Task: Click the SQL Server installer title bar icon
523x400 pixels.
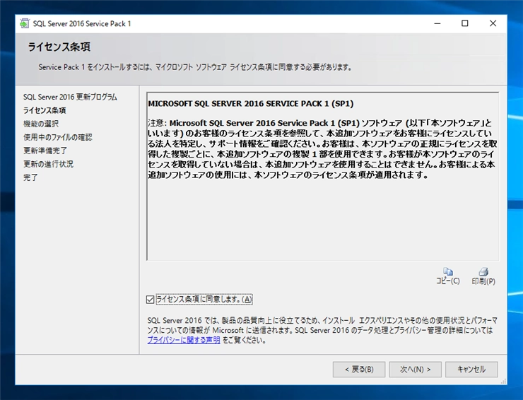Action: tap(24, 24)
